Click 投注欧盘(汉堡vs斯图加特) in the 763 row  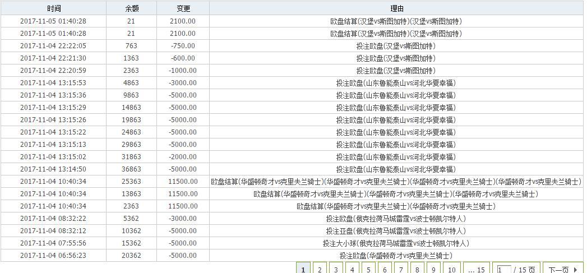[x=396, y=46]
